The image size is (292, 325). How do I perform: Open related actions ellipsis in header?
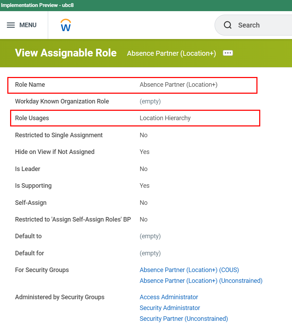pyautogui.click(x=228, y=53)
